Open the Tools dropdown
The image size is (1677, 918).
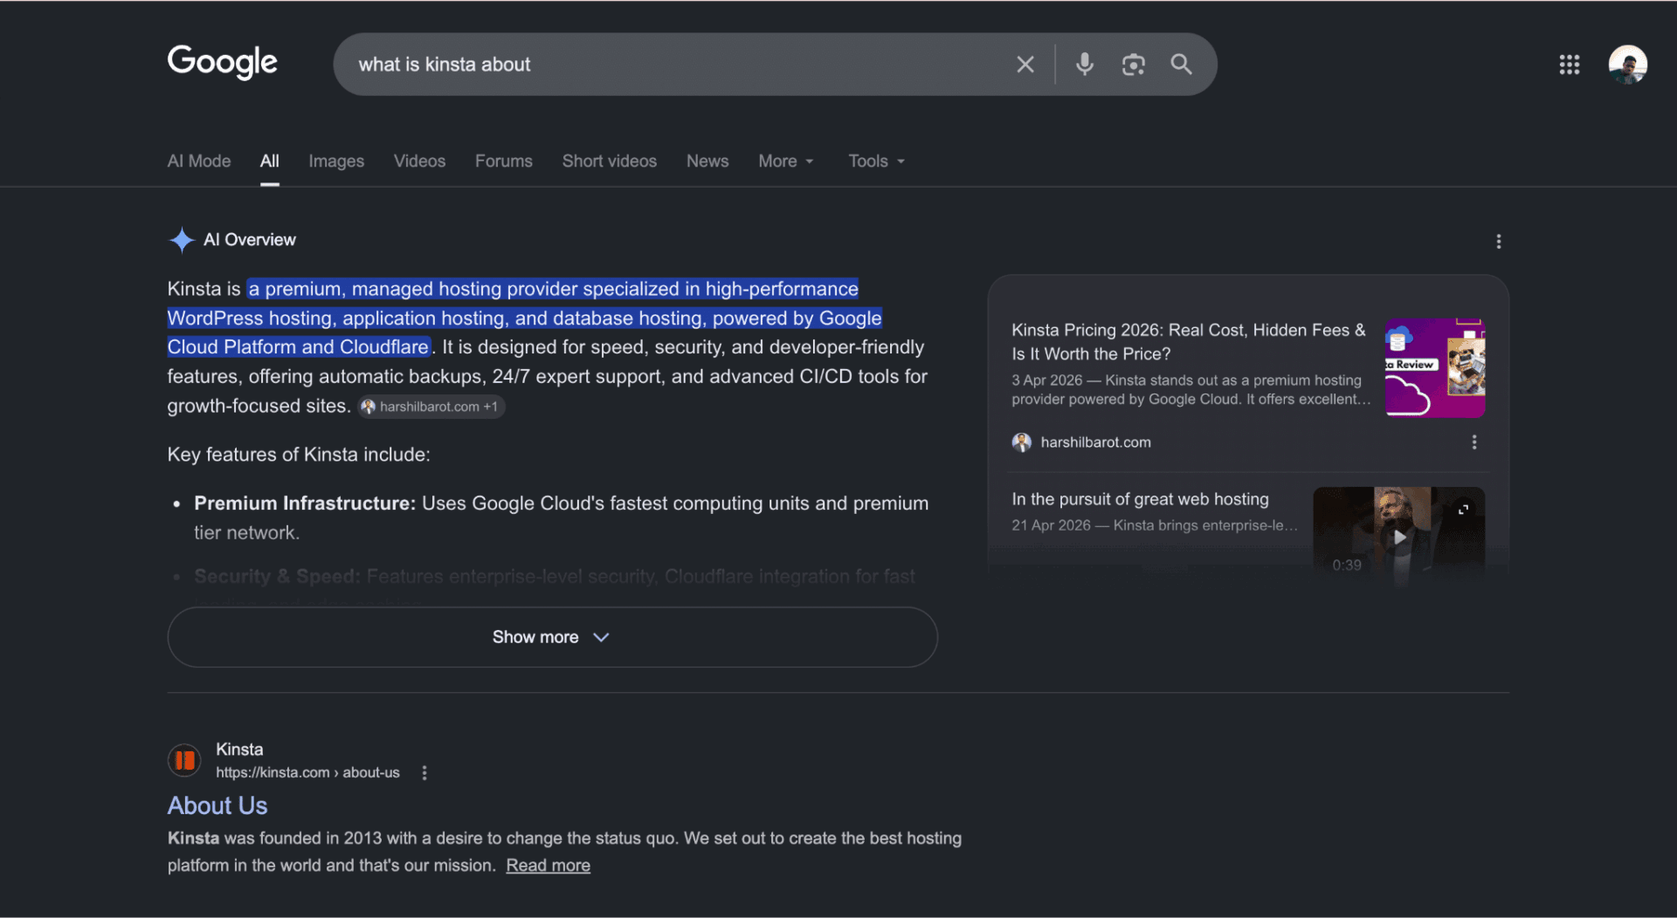(876, 161)
